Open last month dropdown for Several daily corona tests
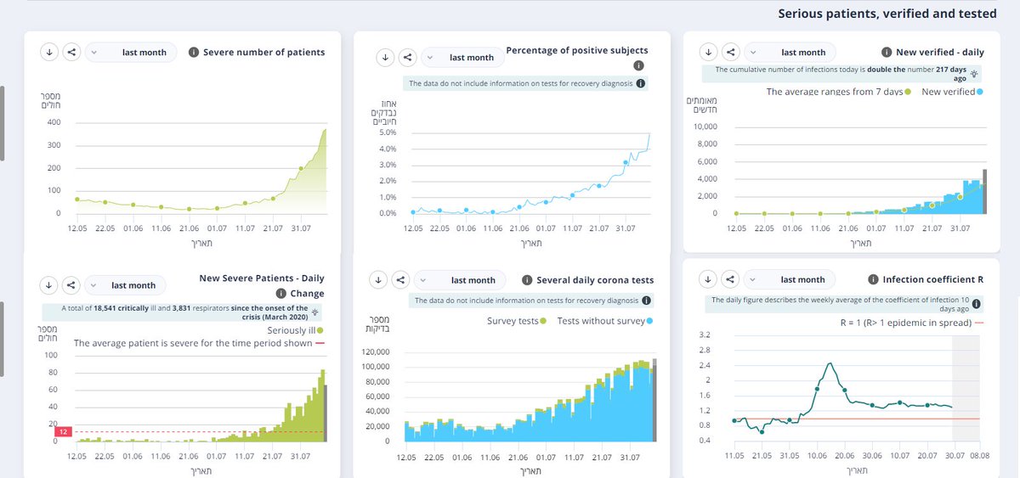 (460, 279)
